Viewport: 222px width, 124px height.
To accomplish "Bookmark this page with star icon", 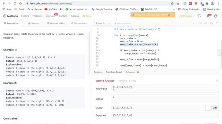I will coord(178,3).
